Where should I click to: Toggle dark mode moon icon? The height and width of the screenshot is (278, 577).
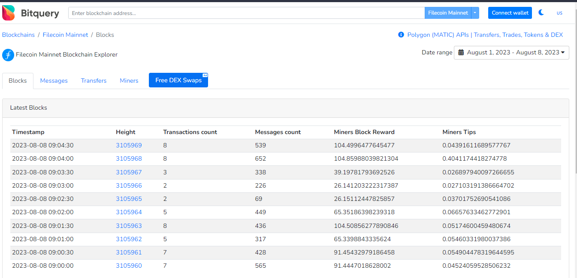click(541, 13)
